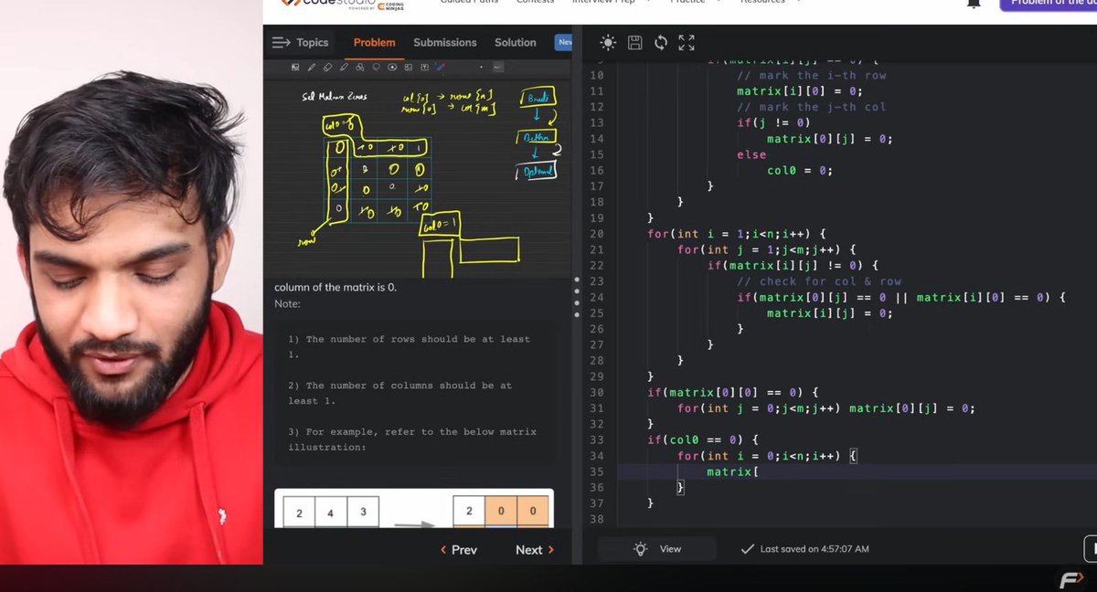Click the 'Note:' label in problem description

click(287, 303)
